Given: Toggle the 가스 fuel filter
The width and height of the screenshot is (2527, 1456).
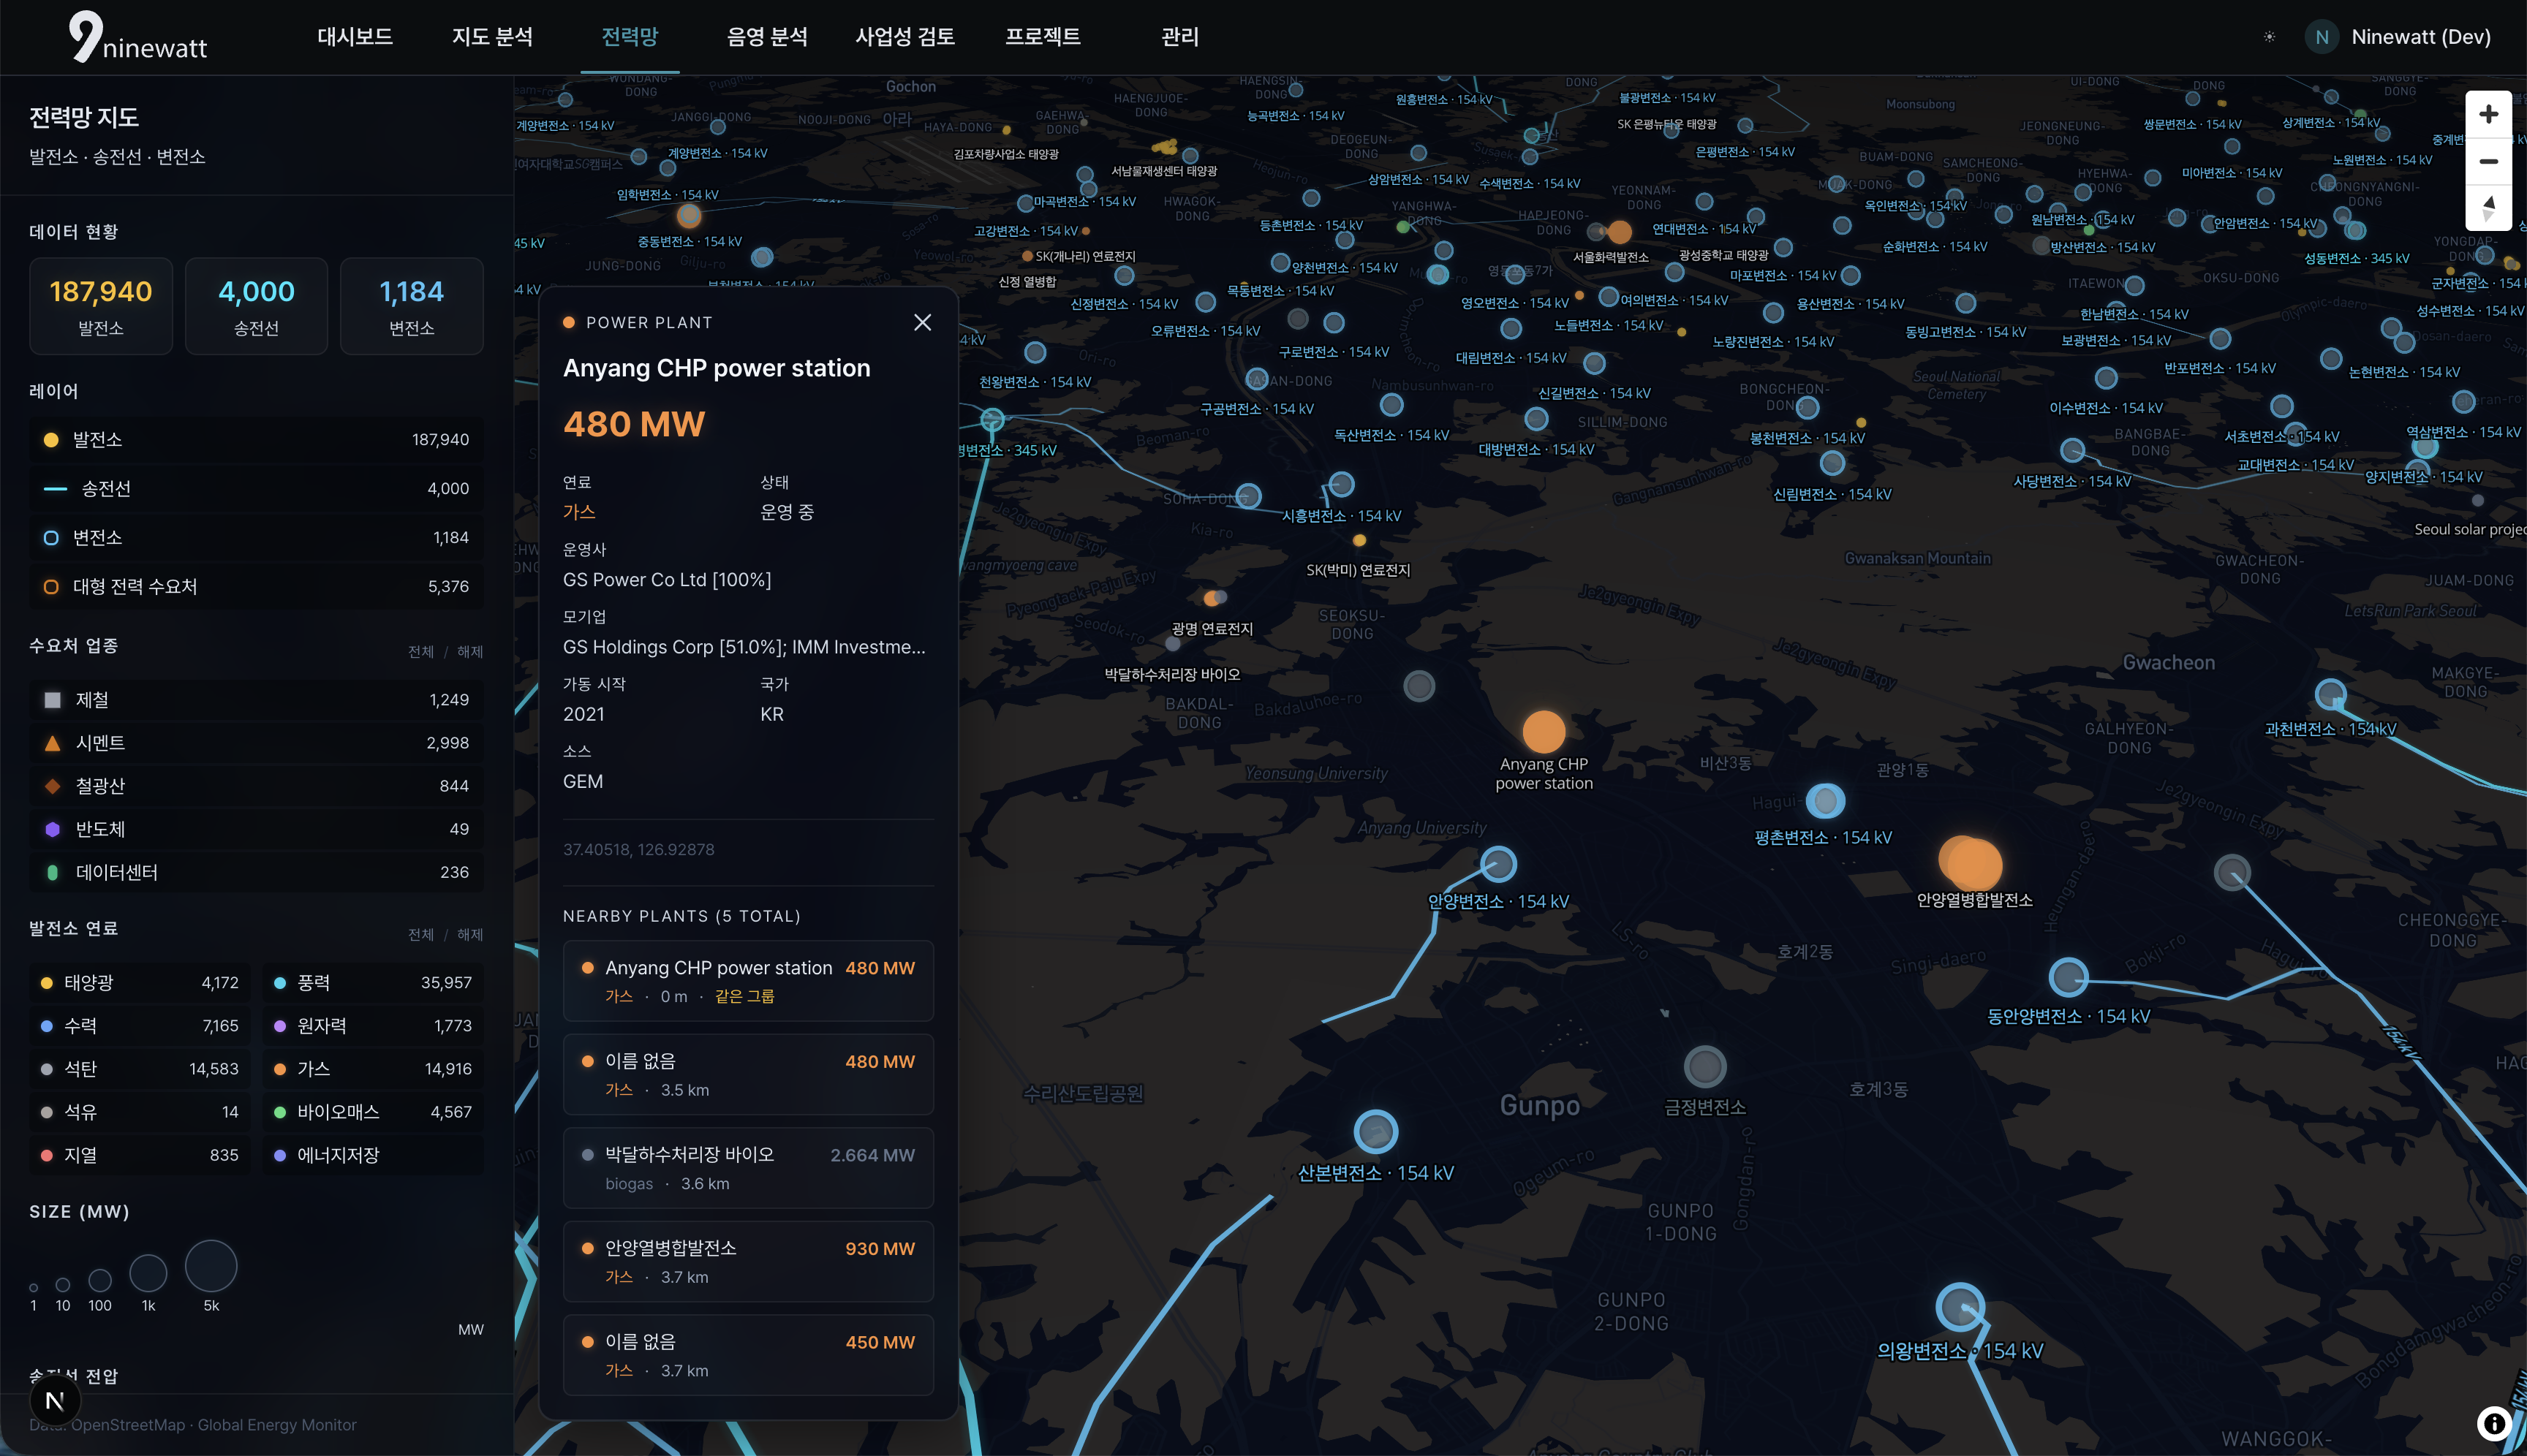Looking at the screenshot, I should (373, 1069).
